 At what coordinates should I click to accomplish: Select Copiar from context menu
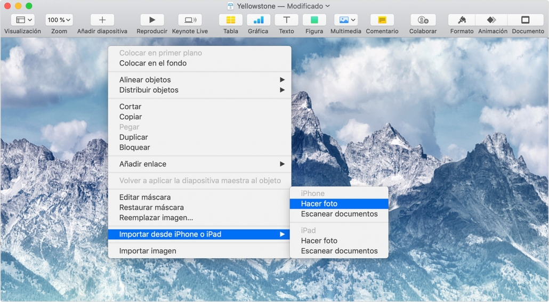pos(199,117)
